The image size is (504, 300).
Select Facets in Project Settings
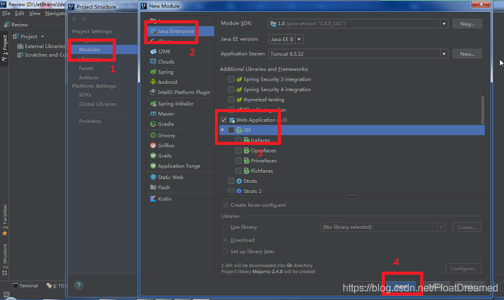(x=86, y=68)
